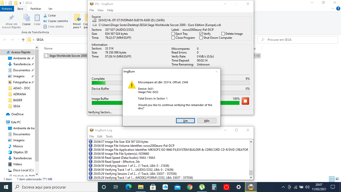
Task: Enable the Close Program checkbox
Action: 173,38
